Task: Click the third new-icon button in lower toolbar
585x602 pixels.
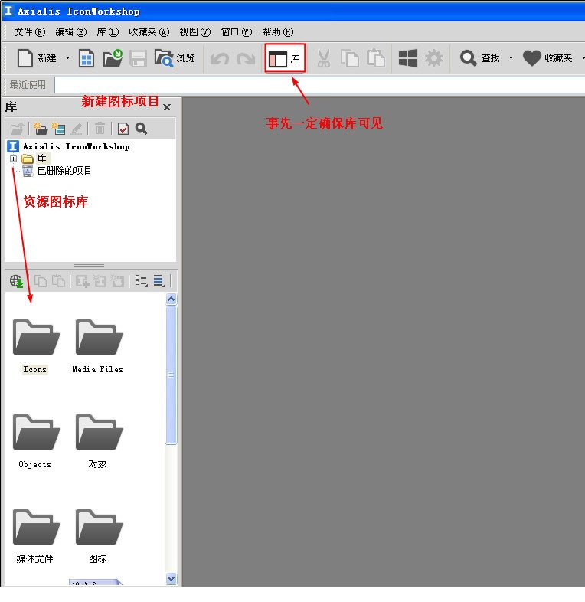Action: click(117, 281)
